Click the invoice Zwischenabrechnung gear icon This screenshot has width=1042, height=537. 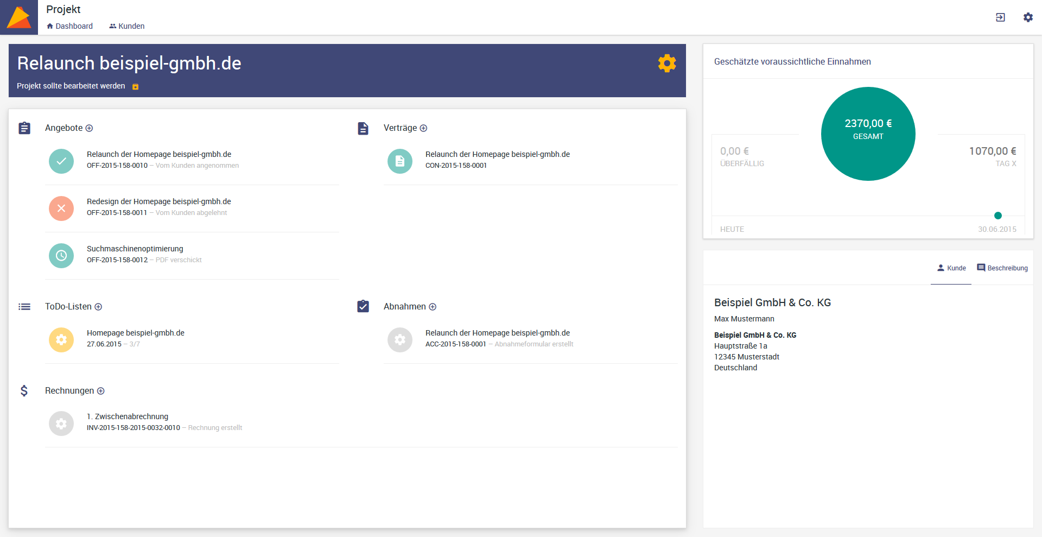coord(61,424)
